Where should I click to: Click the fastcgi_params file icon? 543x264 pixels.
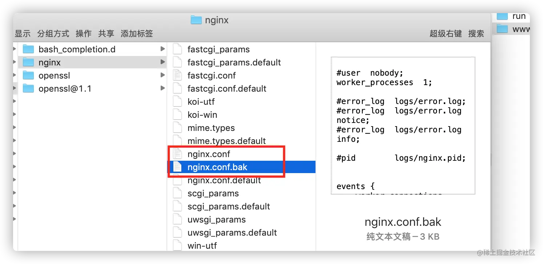[x=177, y=49]
